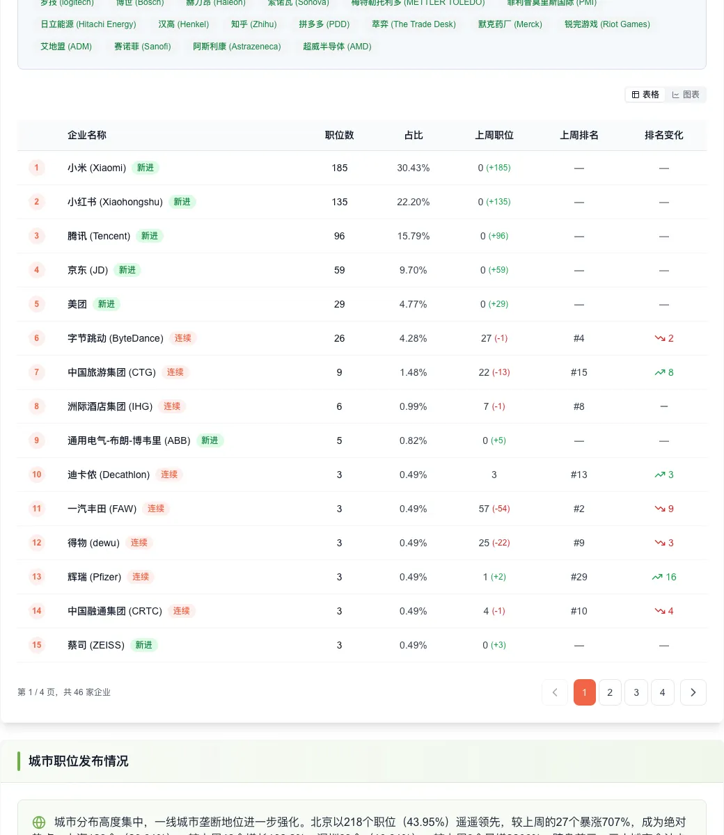
Task: Go to page 4 of the table
Action: (663, 692)
